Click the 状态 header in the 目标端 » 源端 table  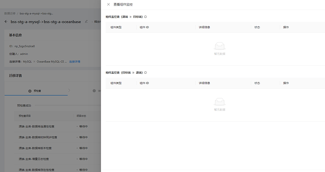click(x=257, y=83)
